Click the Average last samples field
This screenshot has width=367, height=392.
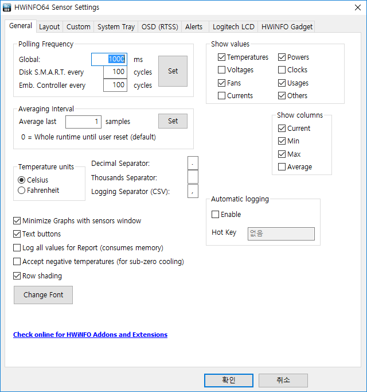pyautogui.click(x=83, y=122)
